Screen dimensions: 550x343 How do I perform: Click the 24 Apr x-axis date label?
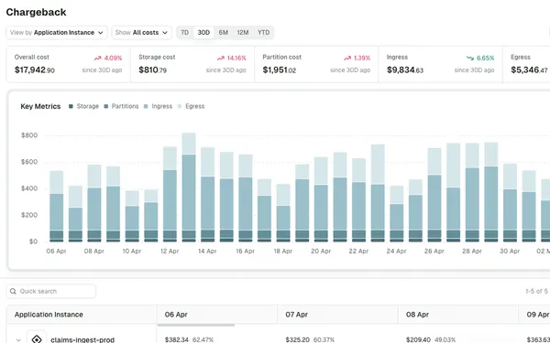[x=396, y=252]
